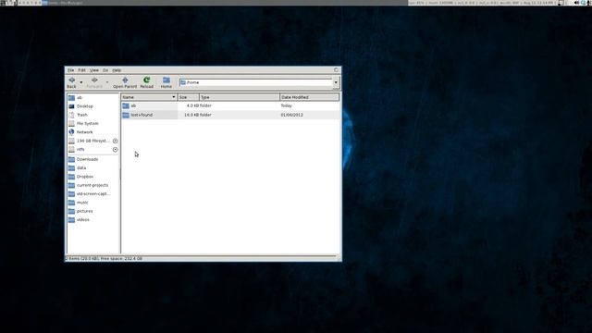Click the 01/06/2012 date cell
Viewport: 592px width, 333px height.
pyautogui.click(x=292, y=115)
